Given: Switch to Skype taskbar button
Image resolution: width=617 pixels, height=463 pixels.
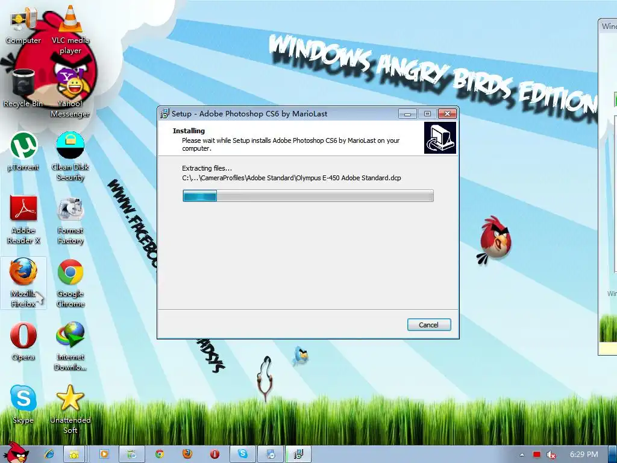Looking at the screenshot, I should tap(243, 454).
